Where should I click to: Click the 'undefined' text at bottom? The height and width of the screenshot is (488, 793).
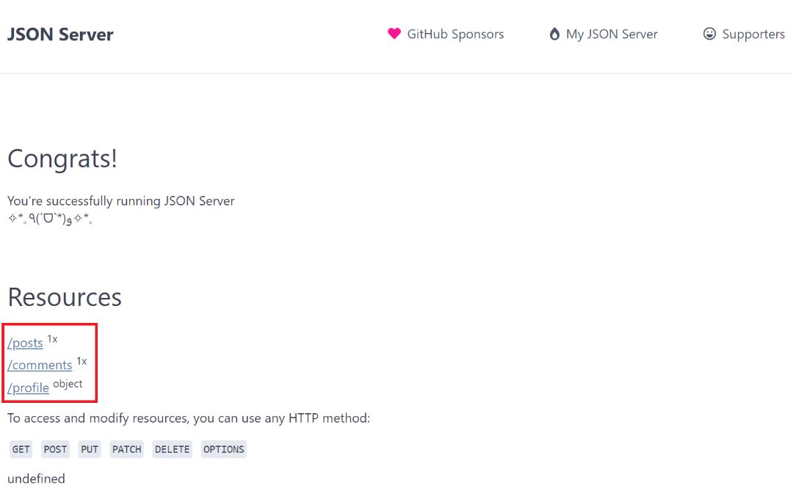click(36, 478)
